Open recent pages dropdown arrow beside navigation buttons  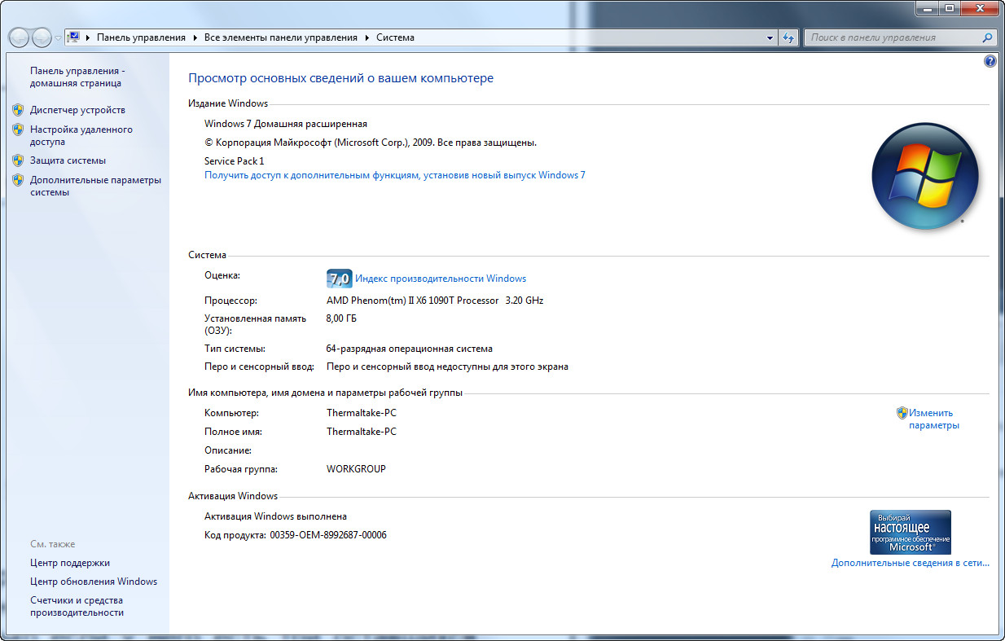tap(58, 38)
